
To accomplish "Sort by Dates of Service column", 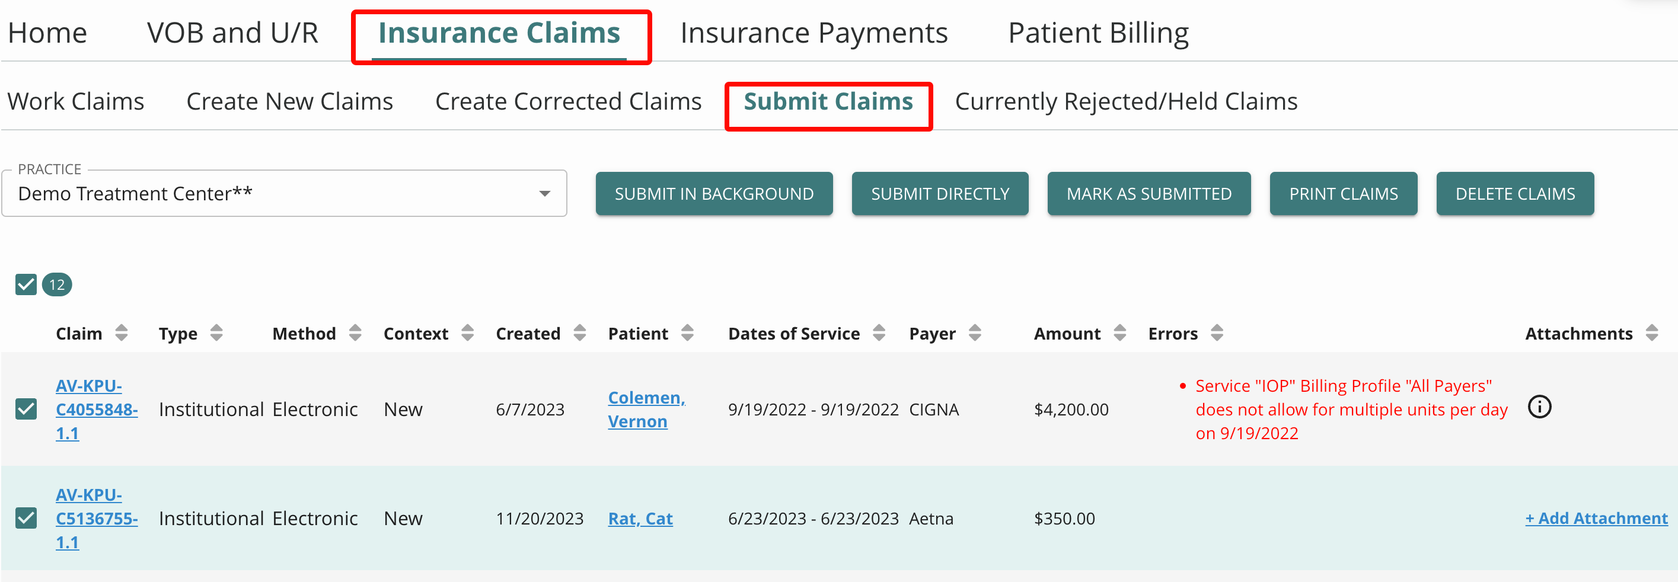I will tap(879, 332).
